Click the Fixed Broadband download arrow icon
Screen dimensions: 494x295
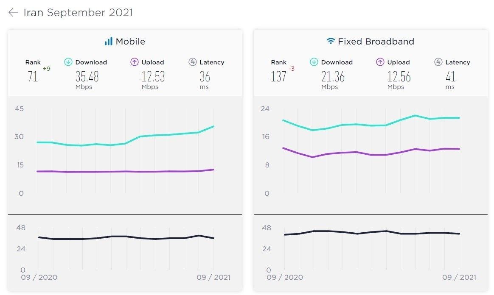(x=314, y=62)
